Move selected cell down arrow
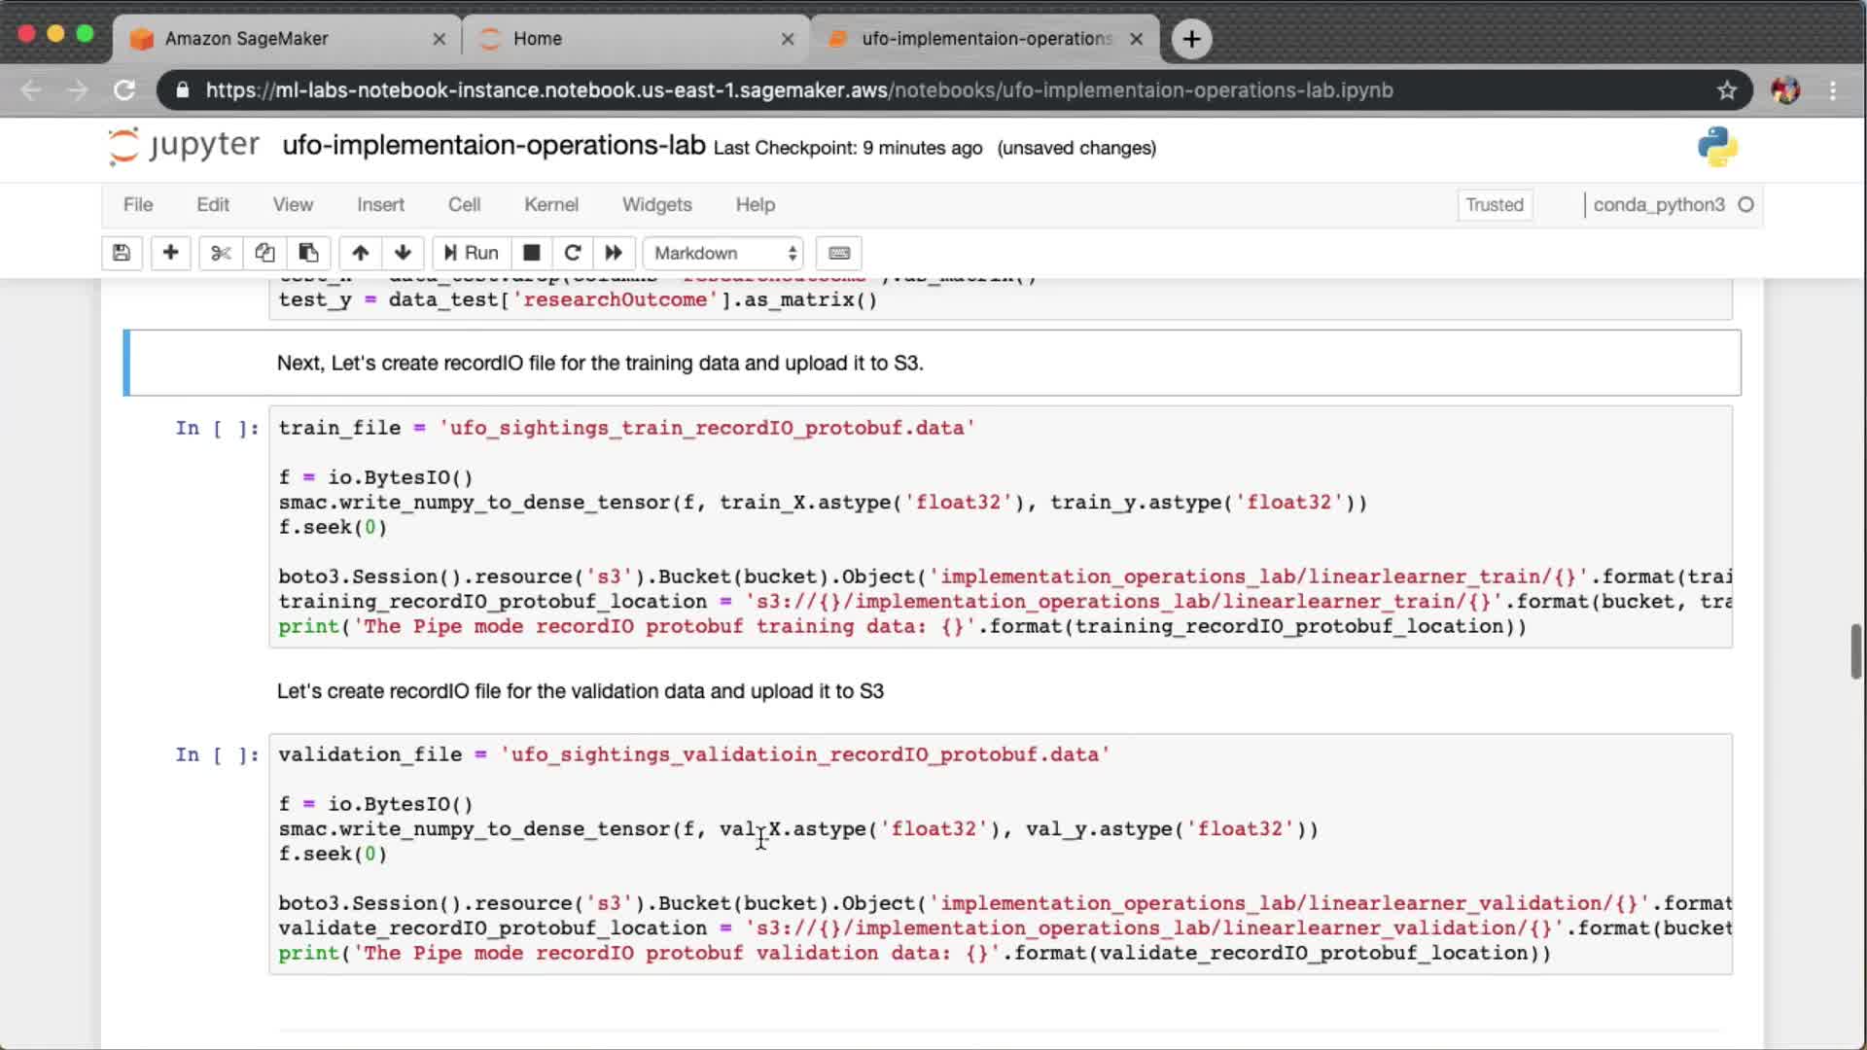Viewport: 1867px width, 1050px height. pos(403,253)
